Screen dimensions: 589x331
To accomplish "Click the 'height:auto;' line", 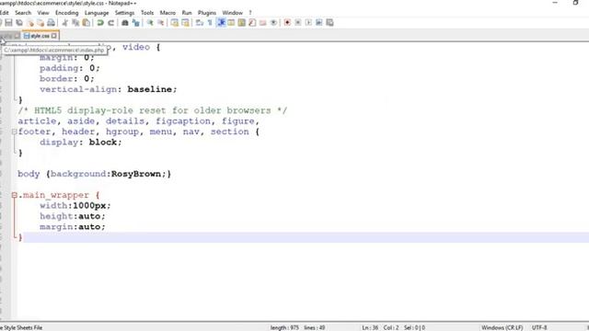I will point(73,217).
